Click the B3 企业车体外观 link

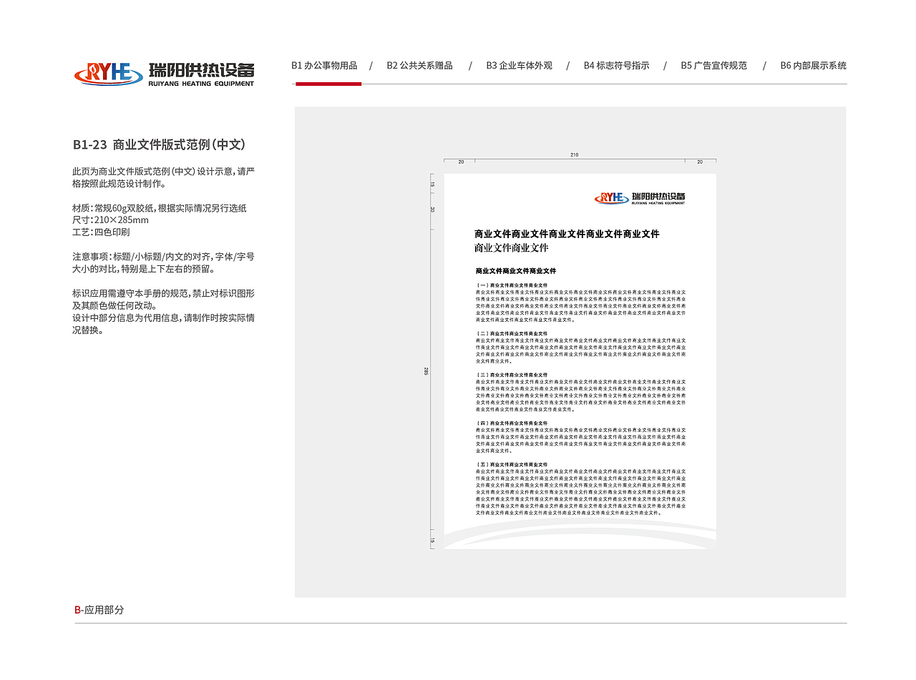[518, 65]
